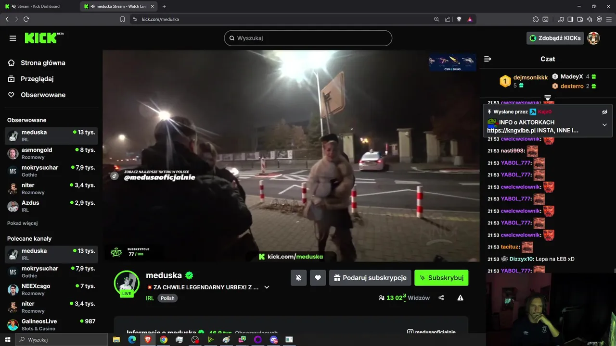The height and width of the screenshot is (346, 616).
Task: Collapse the gift leaderboard handle
Action: coord(548,98)
